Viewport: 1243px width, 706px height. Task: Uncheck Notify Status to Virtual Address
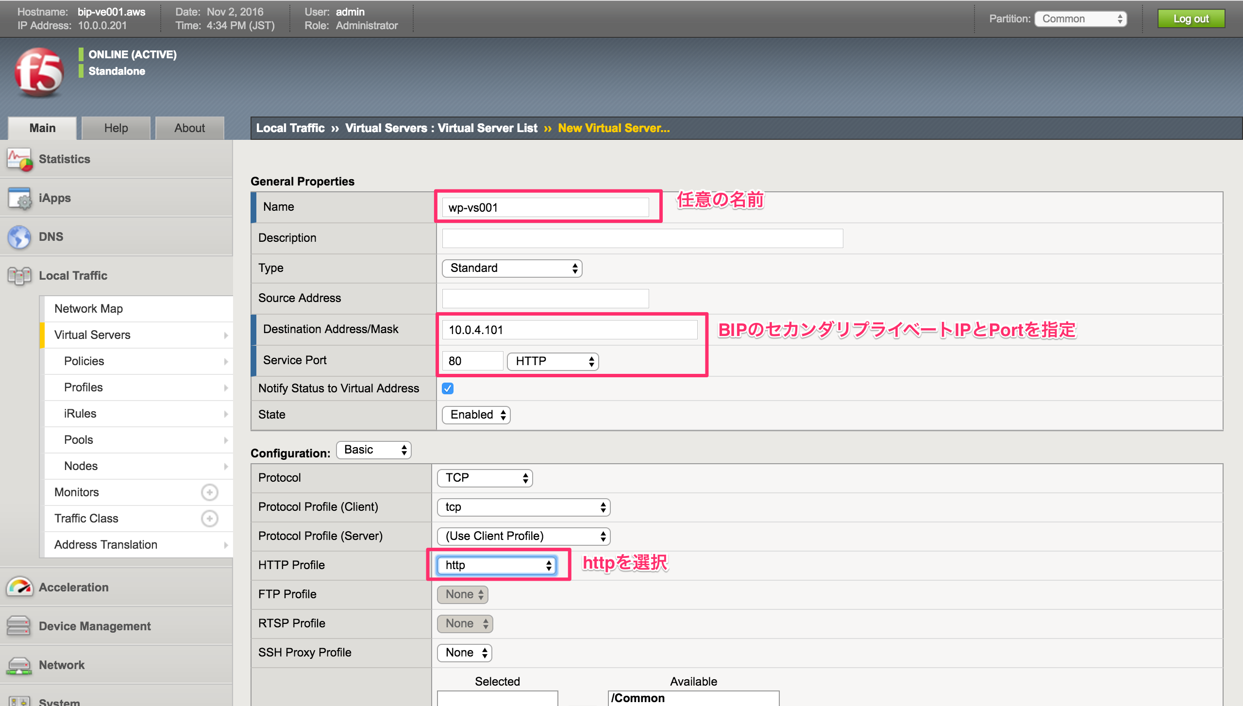point(448,388)
